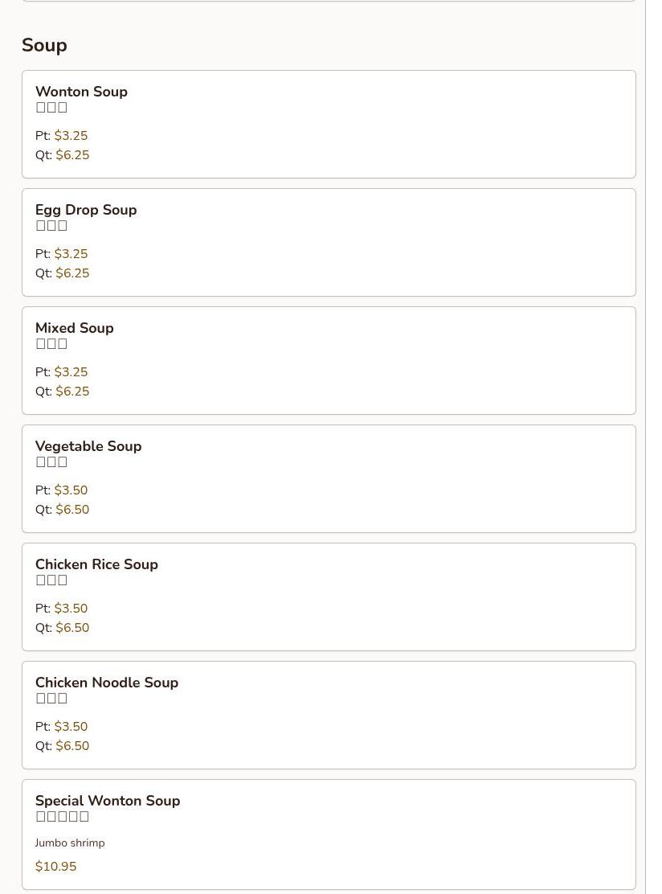
Task: Choose Egg Drop Soup pint price
Action: coord(71,254)
